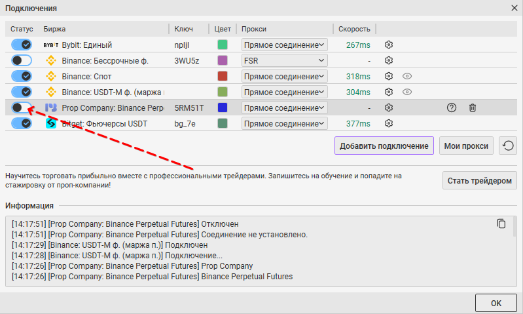This screenshot has width=523, height=314.
Task: Disable the Bitget: Фьючерсы USDT toggle
Action: coord(22,123)
